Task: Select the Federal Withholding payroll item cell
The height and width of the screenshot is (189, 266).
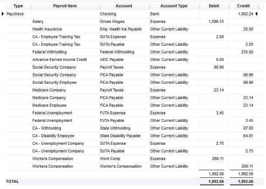Action: (x=49, y=52)
